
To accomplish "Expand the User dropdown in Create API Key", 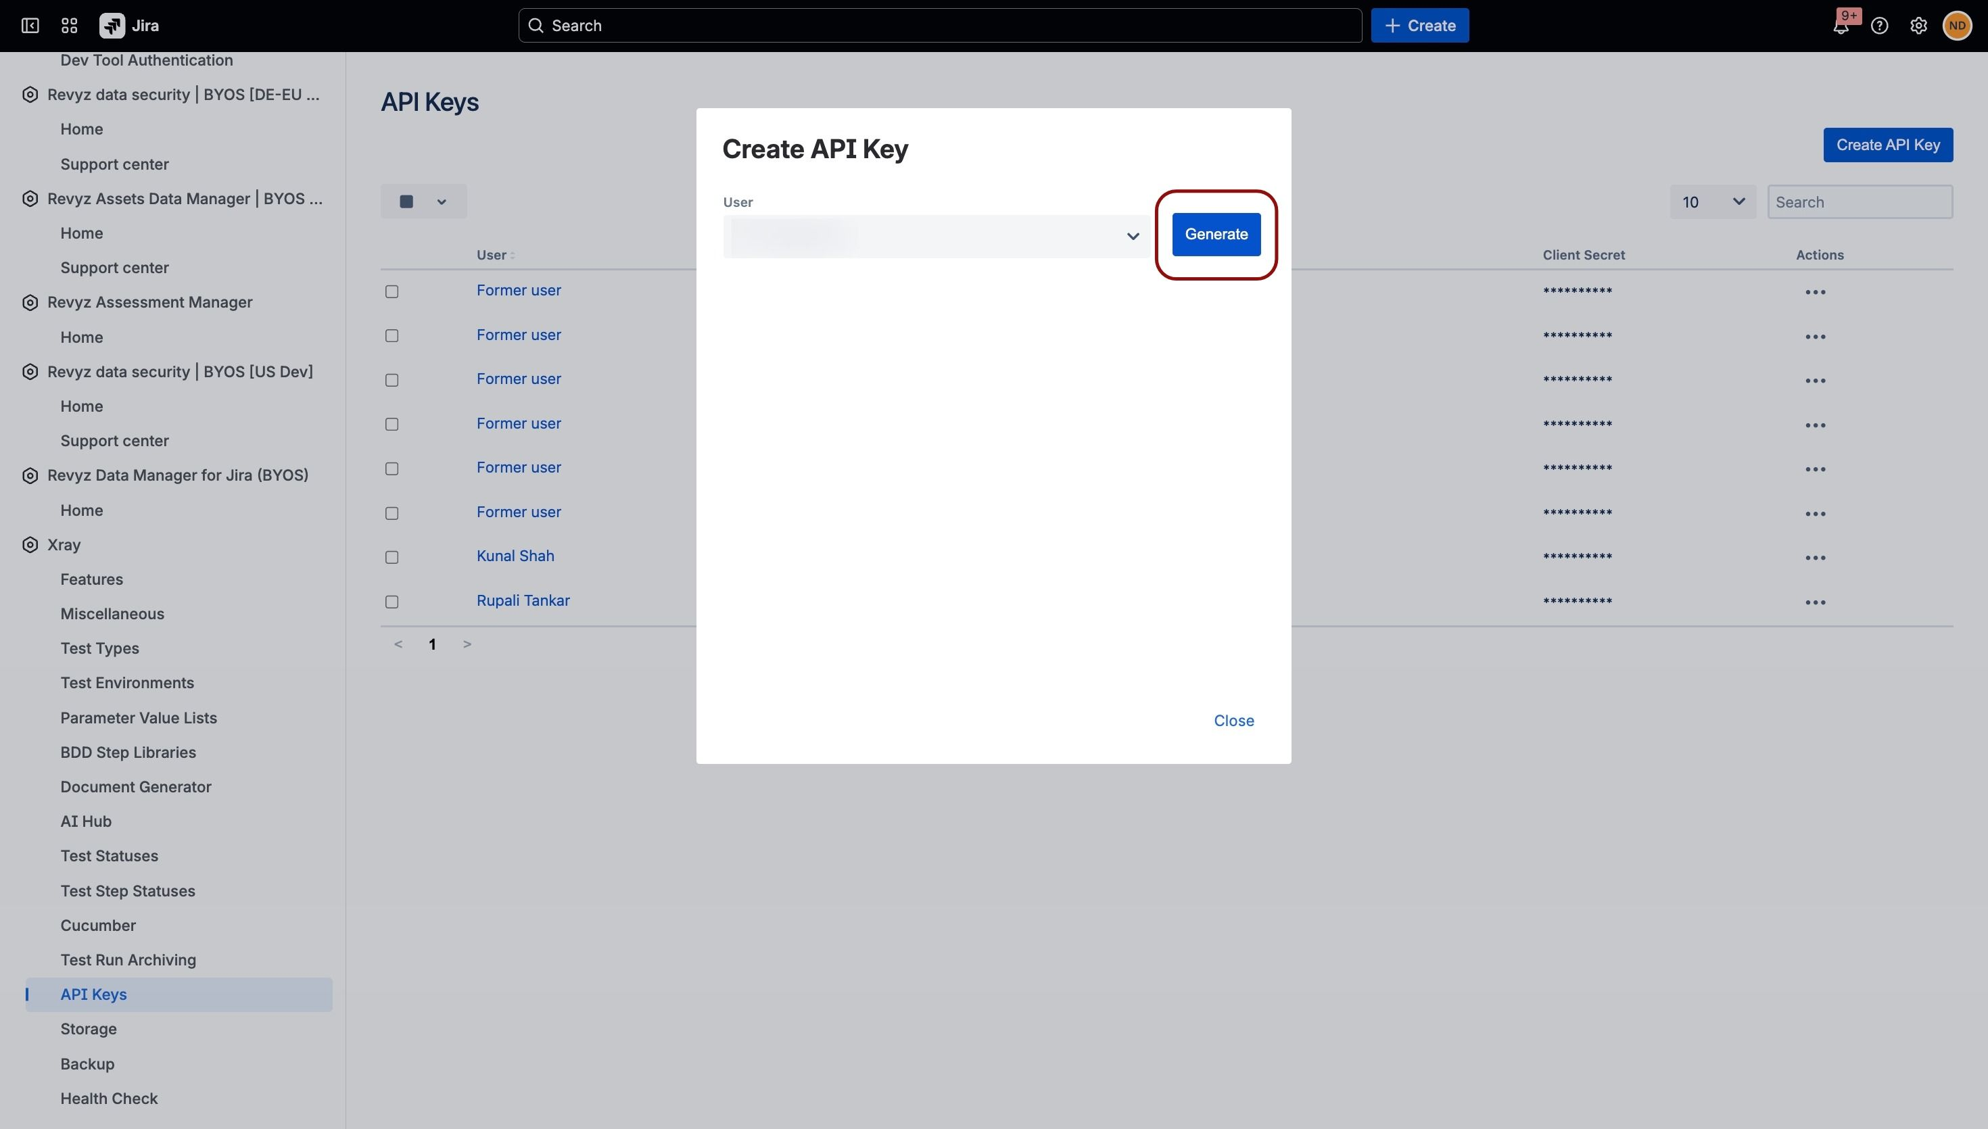I will click(936, 236).
